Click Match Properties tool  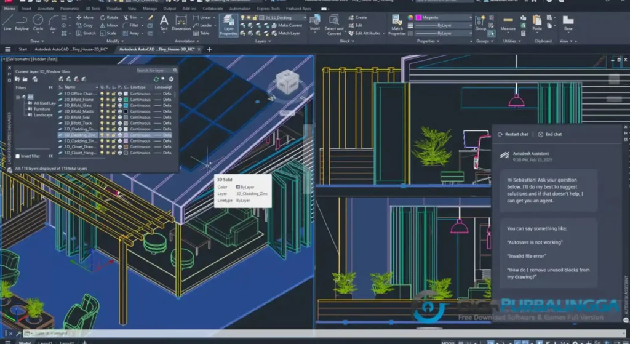[397, 25]
